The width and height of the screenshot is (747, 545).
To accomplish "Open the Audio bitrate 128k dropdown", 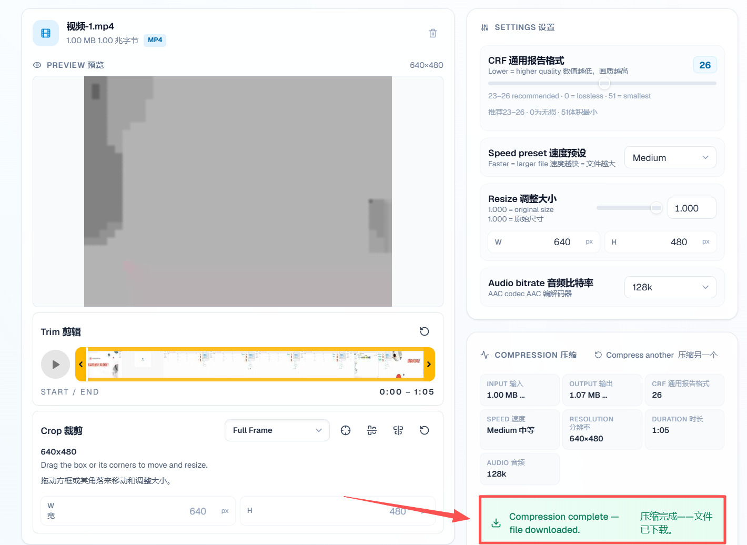I will click(670, 287).
